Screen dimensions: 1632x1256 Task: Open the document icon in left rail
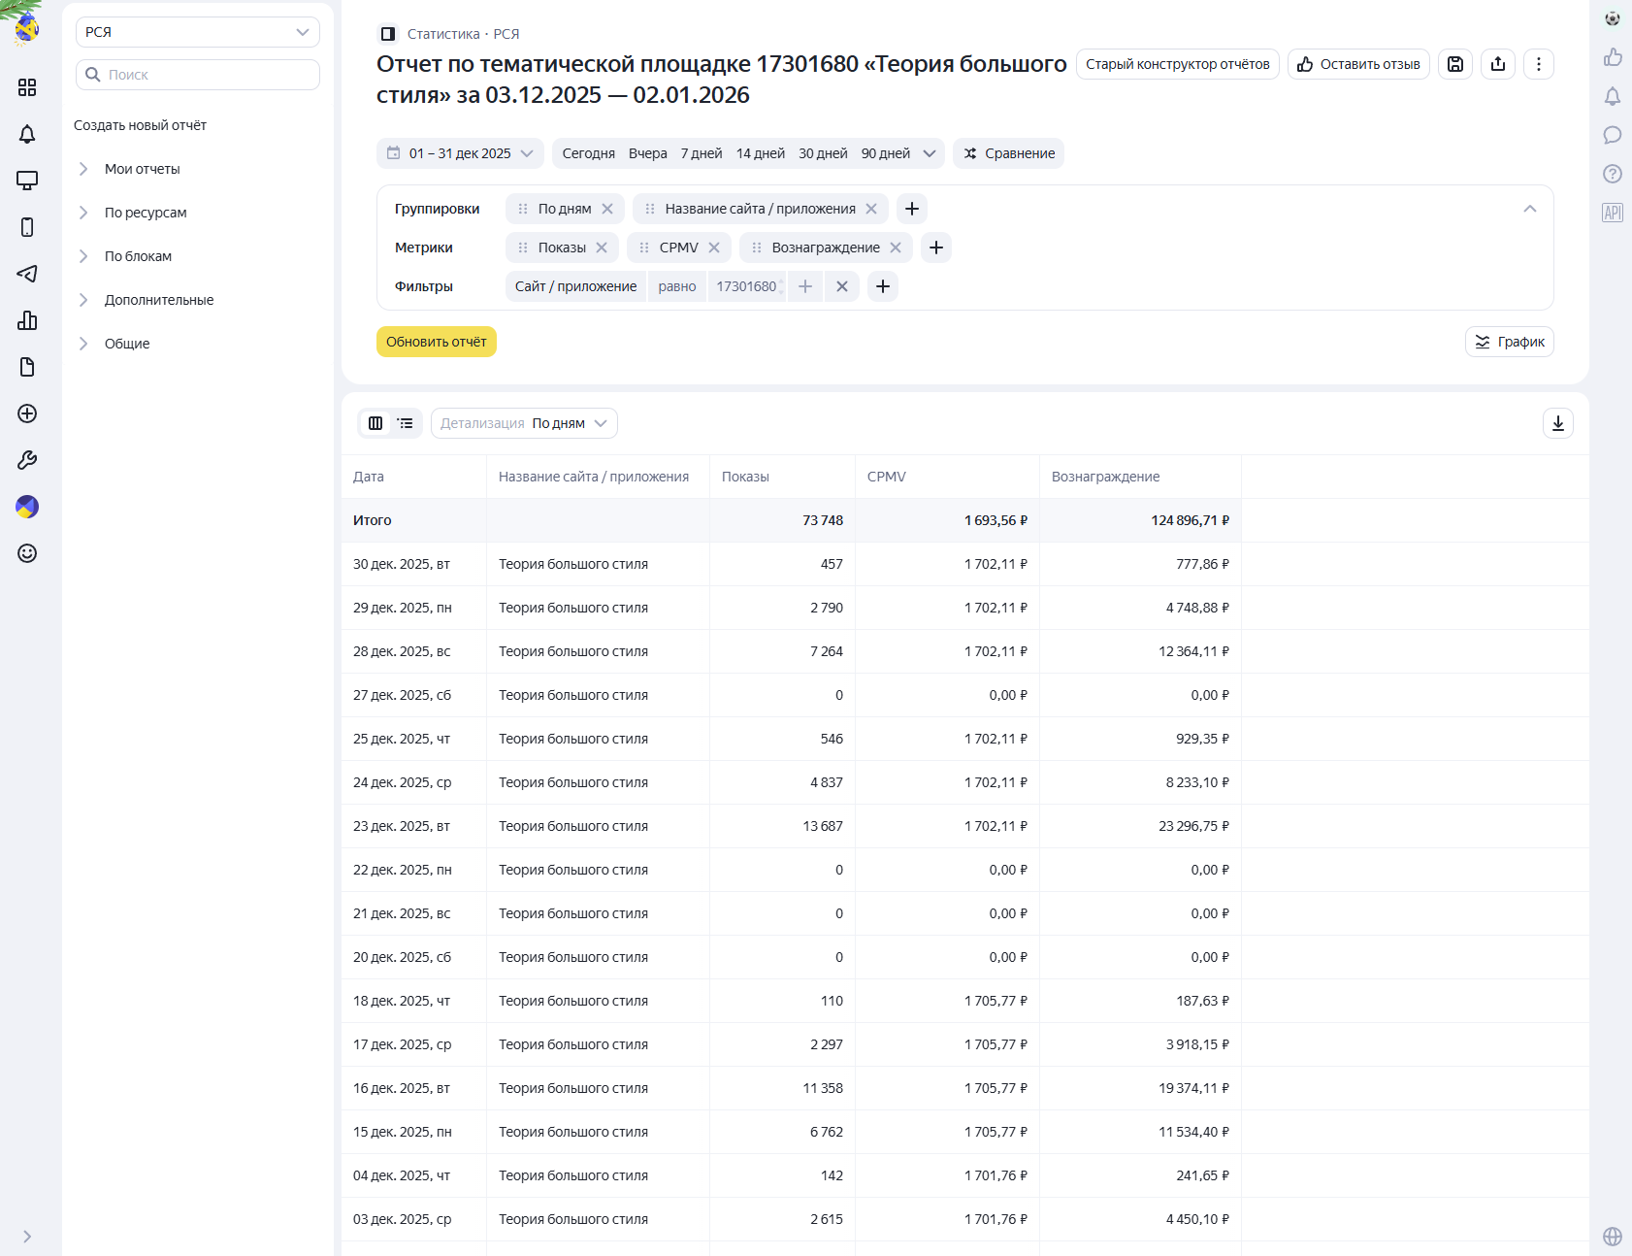click(x=27, y=367)
